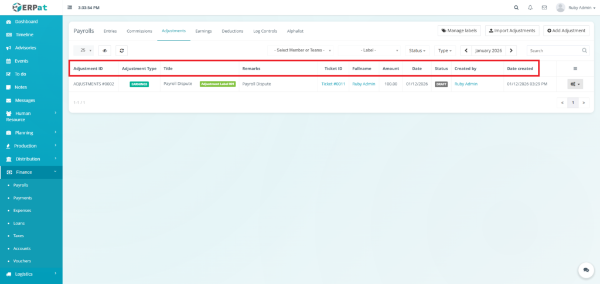Click the Adjustment Label 001 green tag
This screenshot has width=600, height=284.
[x=217, y=84]
